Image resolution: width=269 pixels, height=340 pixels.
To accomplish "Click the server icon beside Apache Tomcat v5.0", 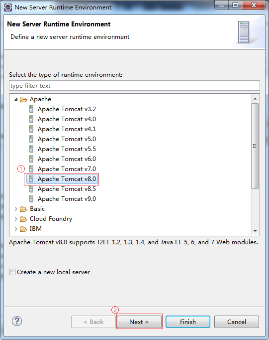I will pos(31,139).
